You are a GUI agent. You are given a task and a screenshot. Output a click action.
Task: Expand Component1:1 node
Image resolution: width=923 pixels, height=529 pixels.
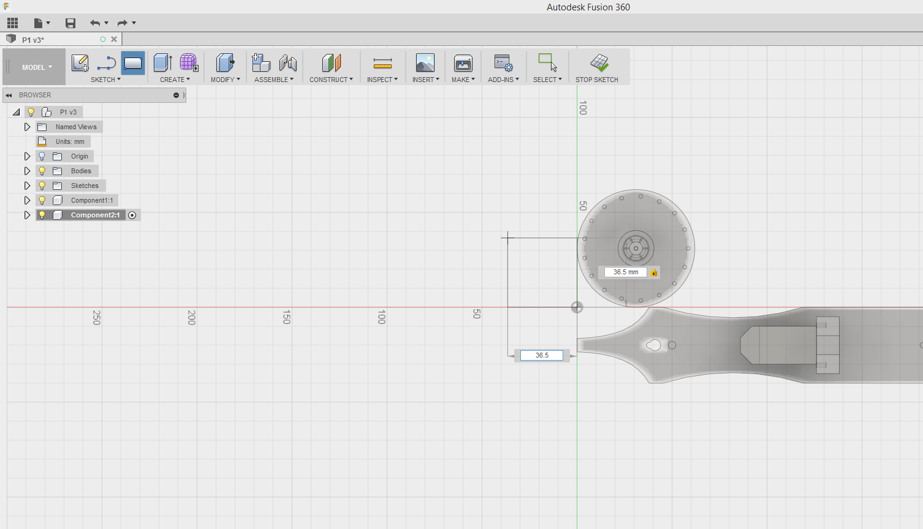click(x=27, y=200)
